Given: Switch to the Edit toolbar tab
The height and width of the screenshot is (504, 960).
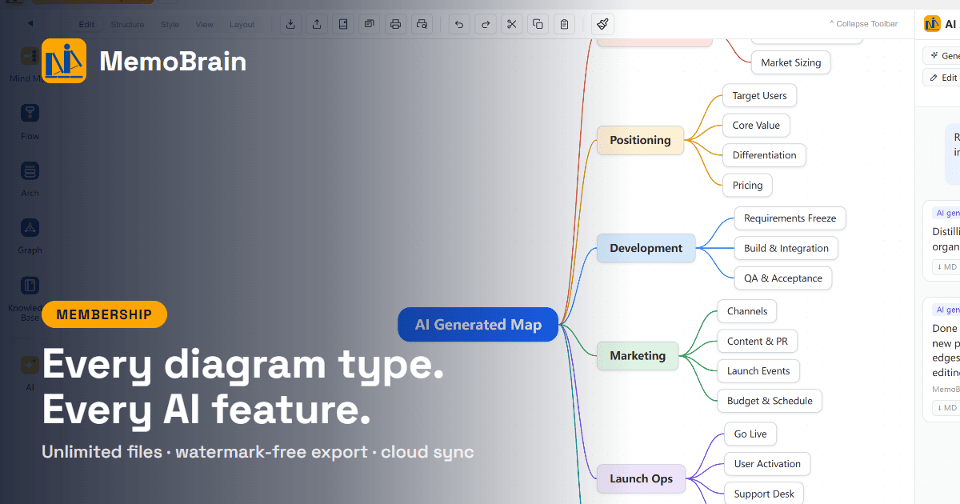Looking at the screenshot, I should pyautogui.click(x=86, y=25).
